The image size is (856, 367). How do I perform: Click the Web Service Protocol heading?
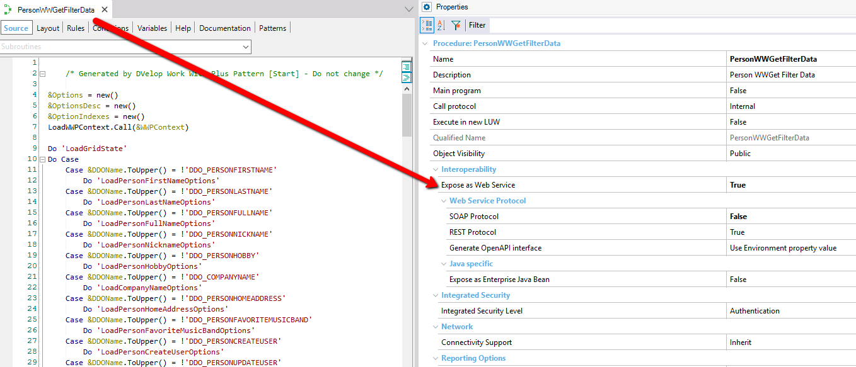pos(487,201)
